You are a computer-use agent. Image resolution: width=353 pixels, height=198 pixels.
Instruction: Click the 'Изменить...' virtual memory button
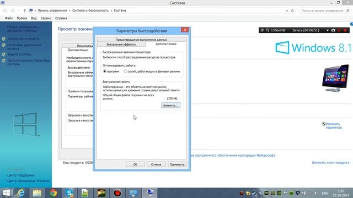coord(170,105)
